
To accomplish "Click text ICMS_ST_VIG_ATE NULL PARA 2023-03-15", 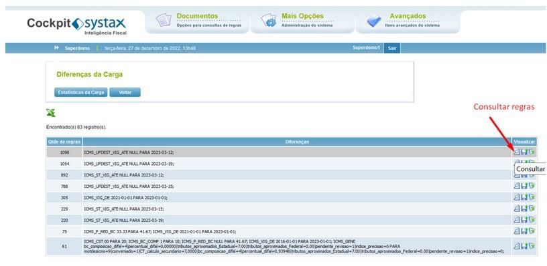I will click(124, 209).
